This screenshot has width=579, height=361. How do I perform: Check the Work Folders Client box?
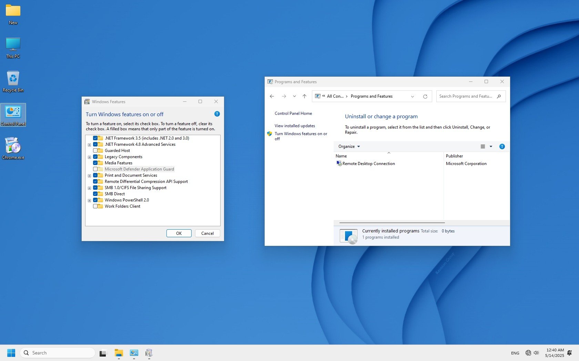point(95,206)
